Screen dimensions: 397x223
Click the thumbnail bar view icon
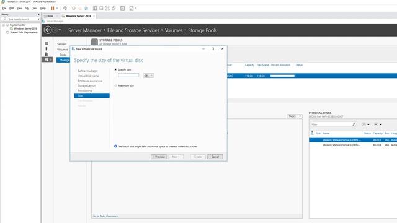(101, 8)
